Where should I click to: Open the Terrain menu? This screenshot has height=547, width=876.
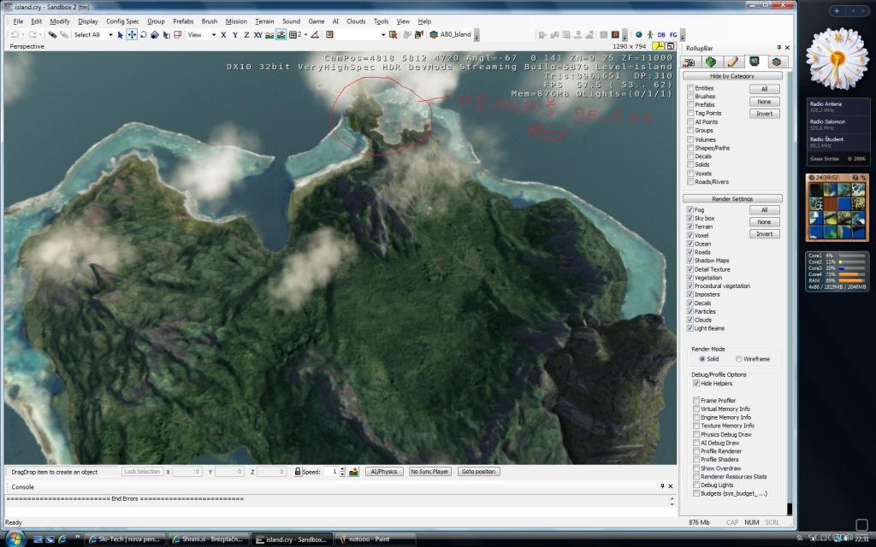coord(264,21)
